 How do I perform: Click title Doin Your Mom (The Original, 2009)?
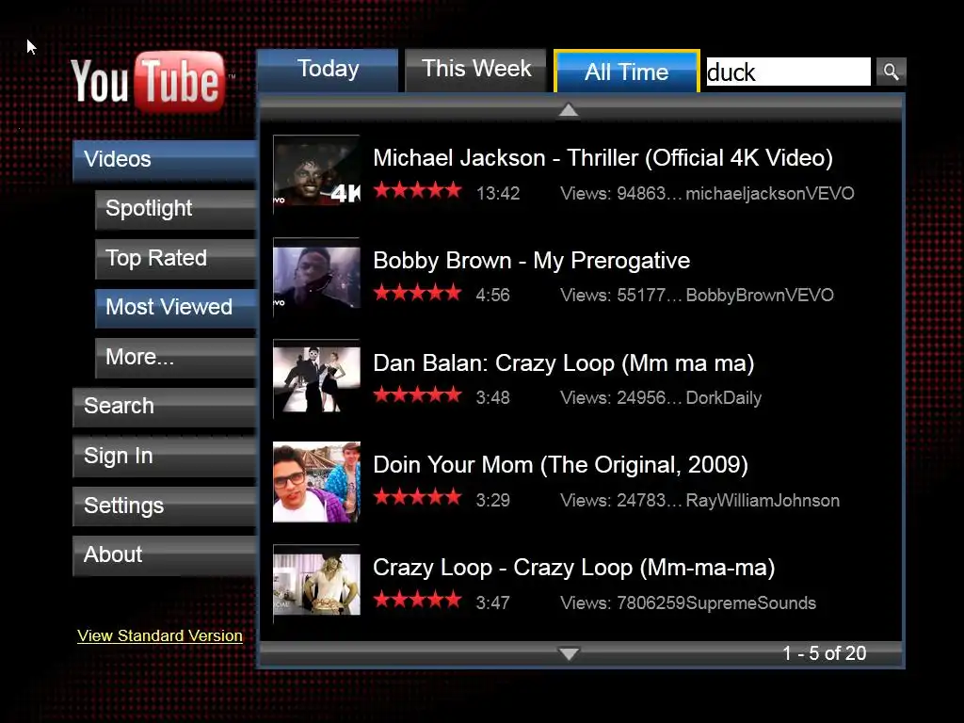561,465
